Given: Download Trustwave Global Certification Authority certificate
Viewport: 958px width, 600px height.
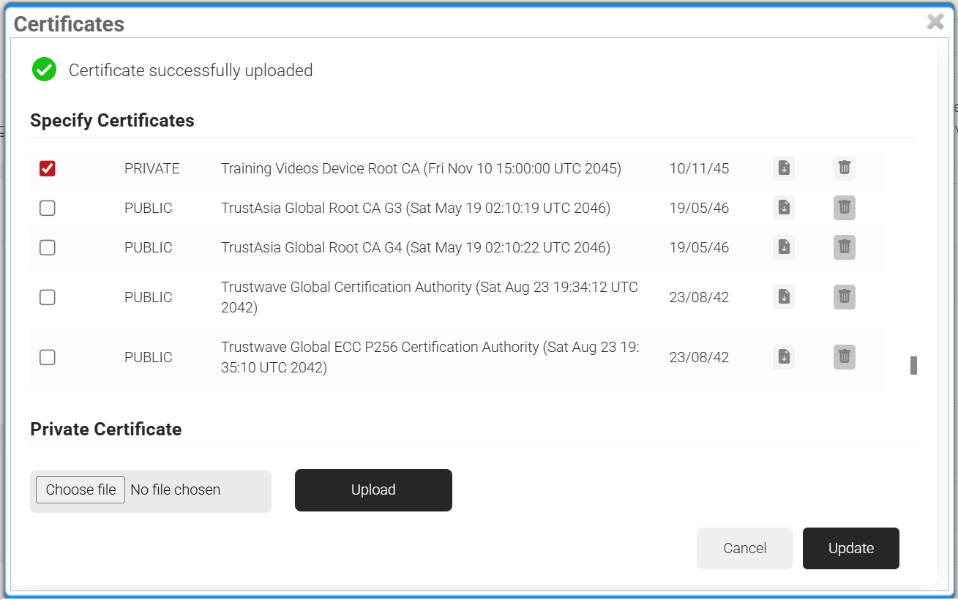Looking at the screenshot, I should point(784,297).
